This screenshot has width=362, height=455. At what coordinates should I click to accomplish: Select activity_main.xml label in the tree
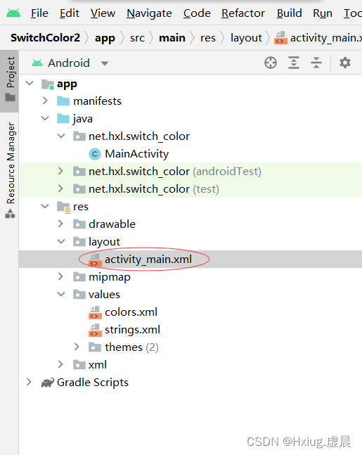click(148, 259)
